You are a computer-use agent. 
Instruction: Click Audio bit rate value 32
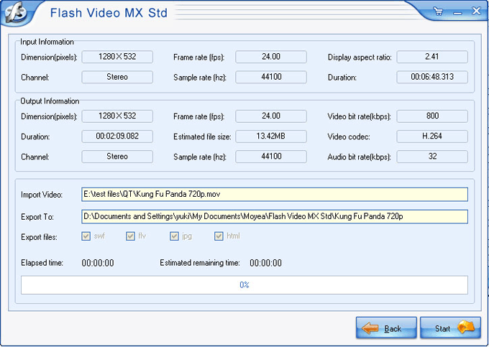click(432, 157)
